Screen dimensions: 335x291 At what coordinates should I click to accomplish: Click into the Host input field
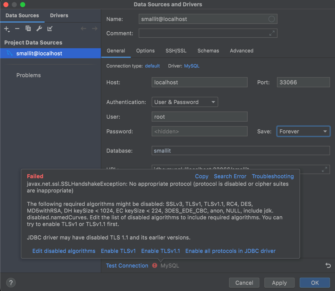pos(199,82)
